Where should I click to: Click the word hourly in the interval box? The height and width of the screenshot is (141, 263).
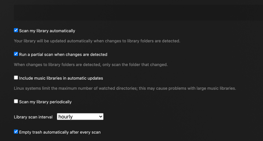tap(65, 117)
